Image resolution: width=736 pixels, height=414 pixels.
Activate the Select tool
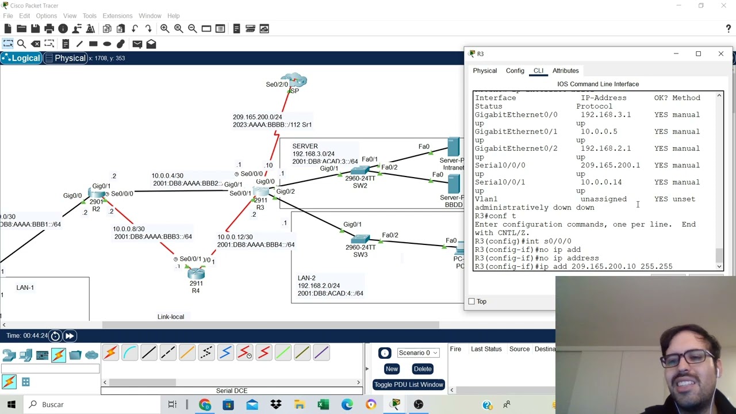pyautogui.click(x=7, y=44)
